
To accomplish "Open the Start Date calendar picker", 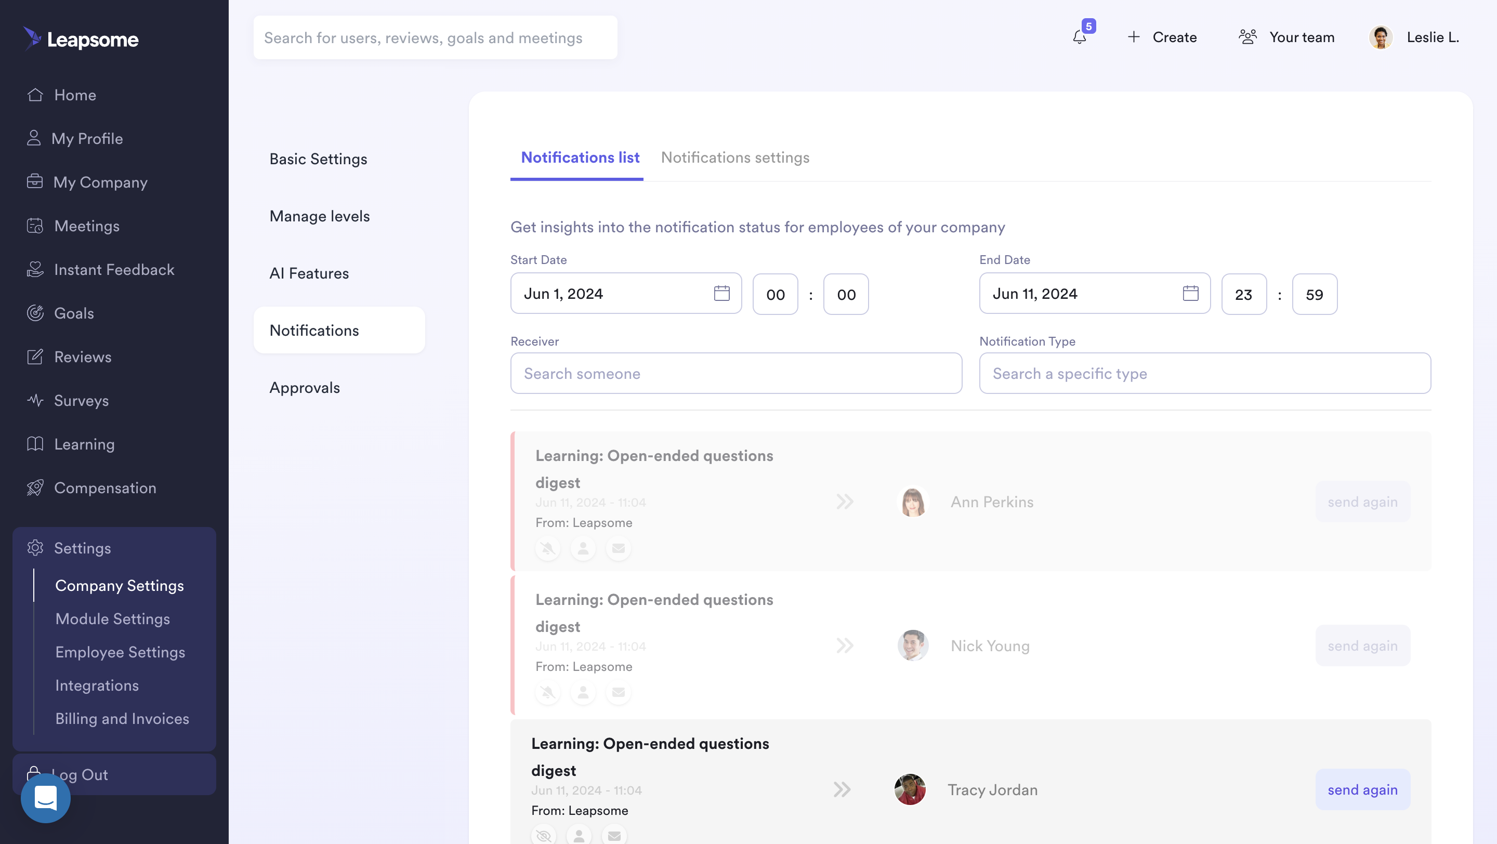I will (x=723, y=293).
